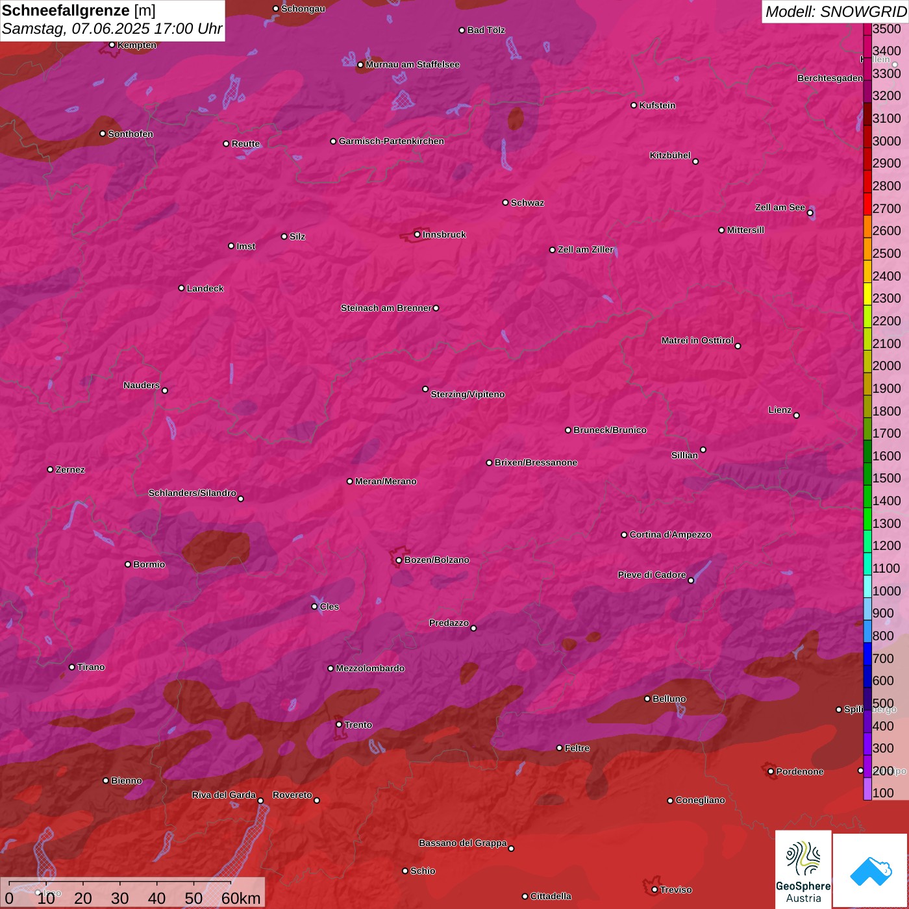The width and height of the screenshot is (909, 909).
Task: Click the Schlanders/Silandro label
Action: click(x=192, y=493)
